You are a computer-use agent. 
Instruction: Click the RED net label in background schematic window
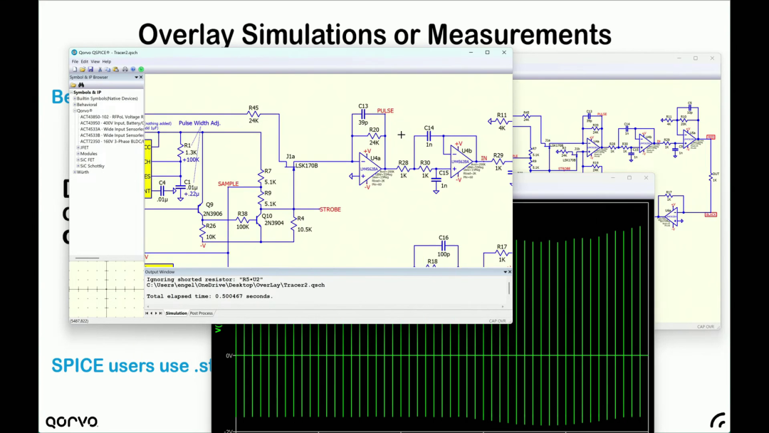[x=710, y=137]
